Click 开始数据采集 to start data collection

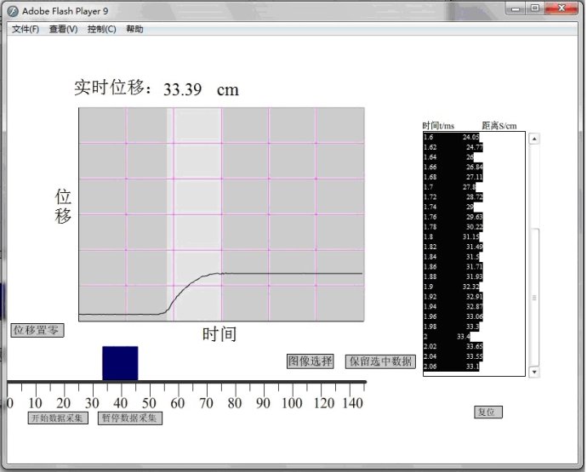point(57,418)
